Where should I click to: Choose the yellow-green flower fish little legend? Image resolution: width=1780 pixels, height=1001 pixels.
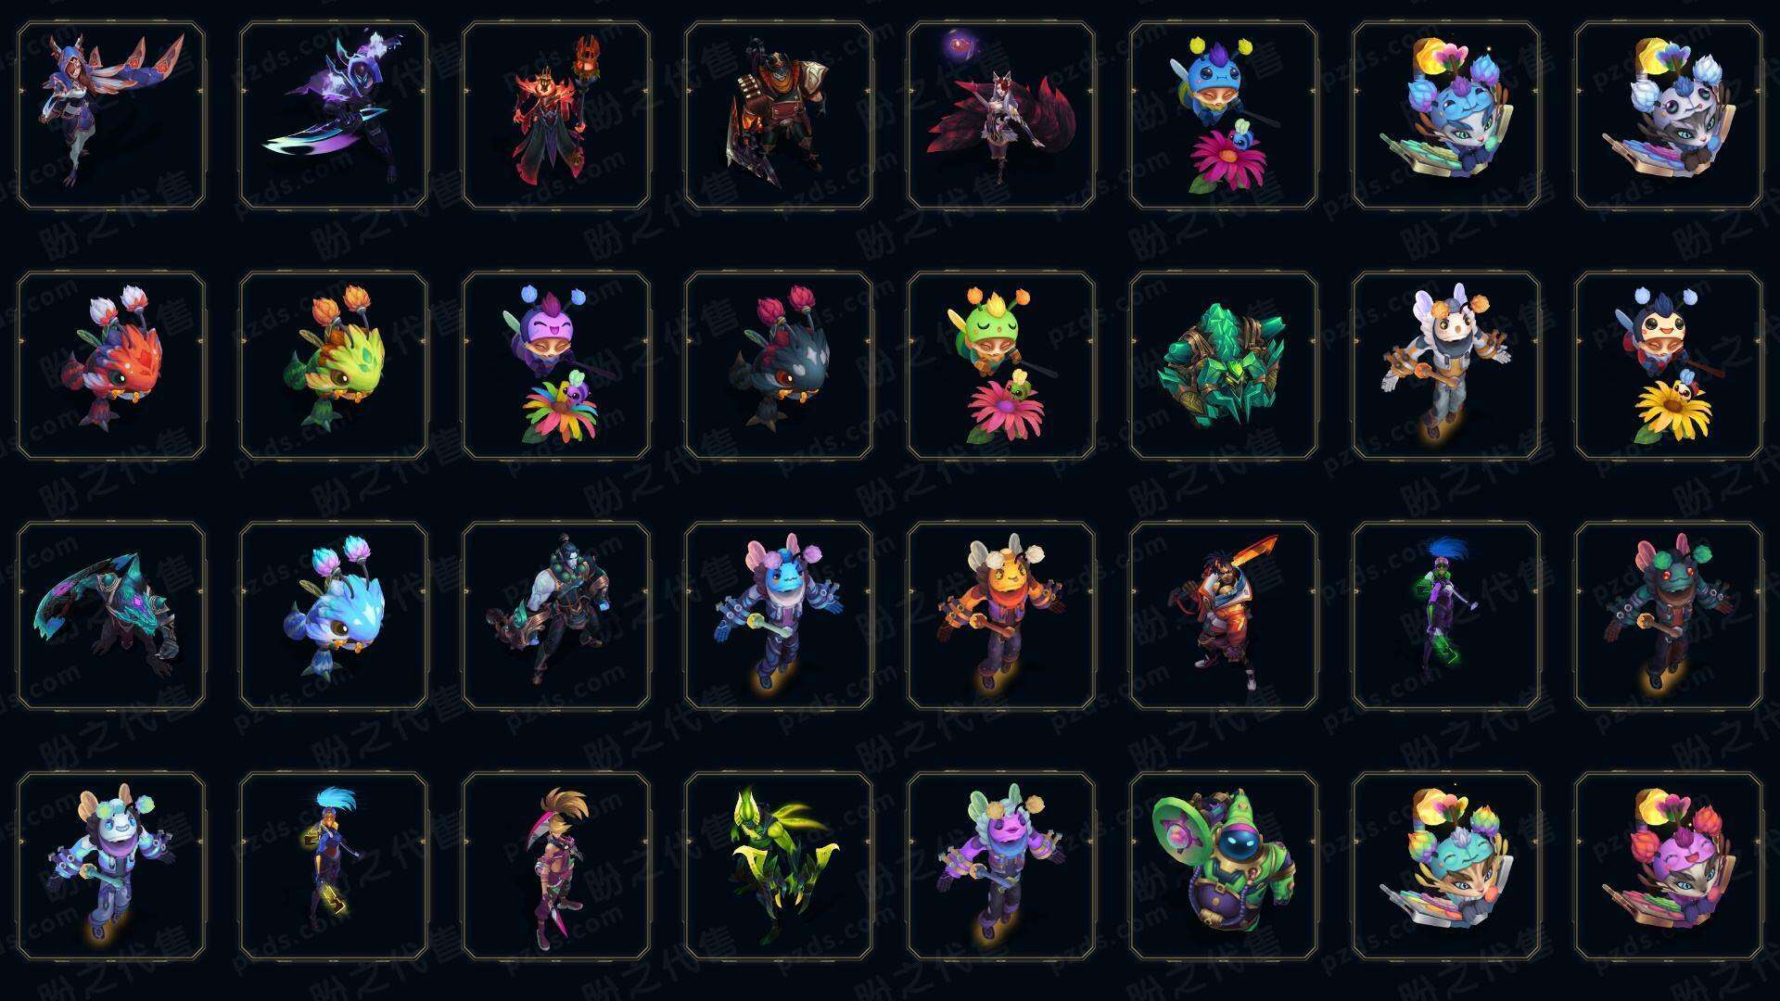coord(334,365)
